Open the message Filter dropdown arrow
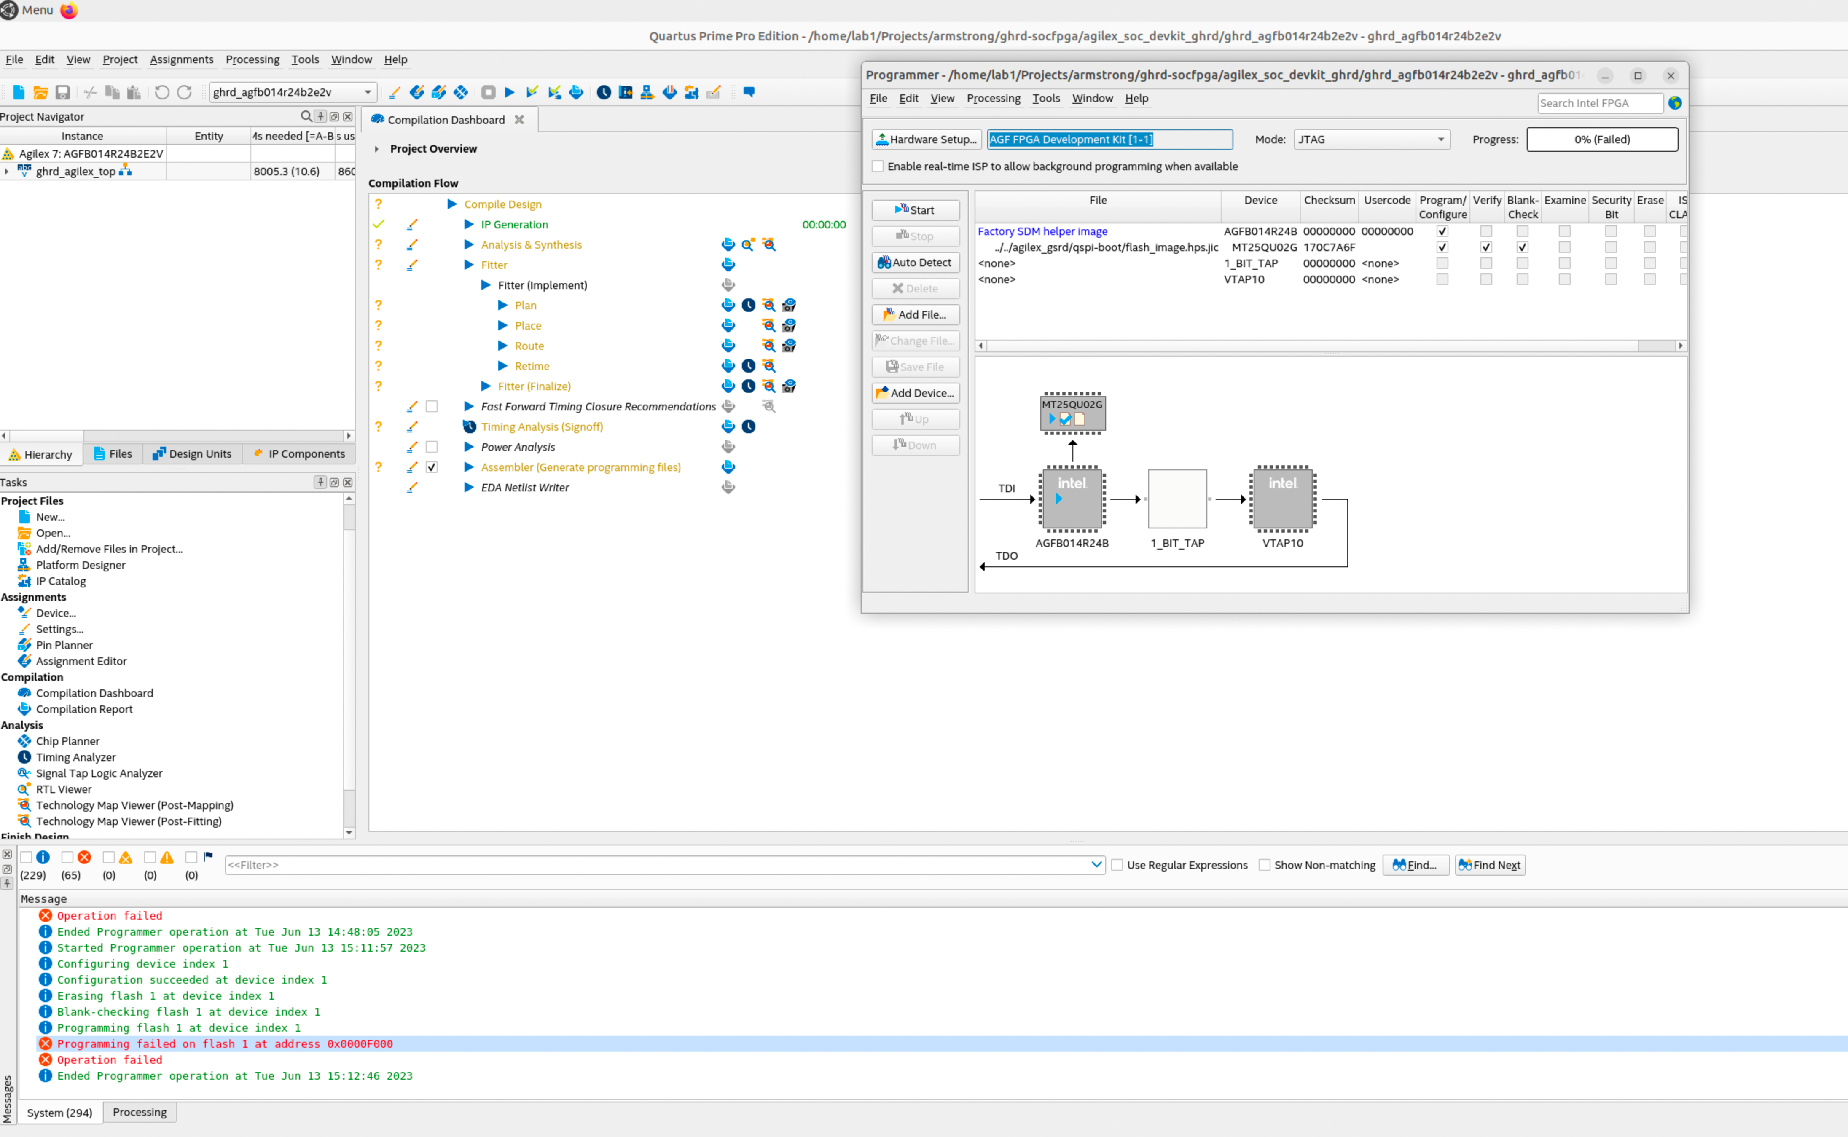 [1096, 865]
